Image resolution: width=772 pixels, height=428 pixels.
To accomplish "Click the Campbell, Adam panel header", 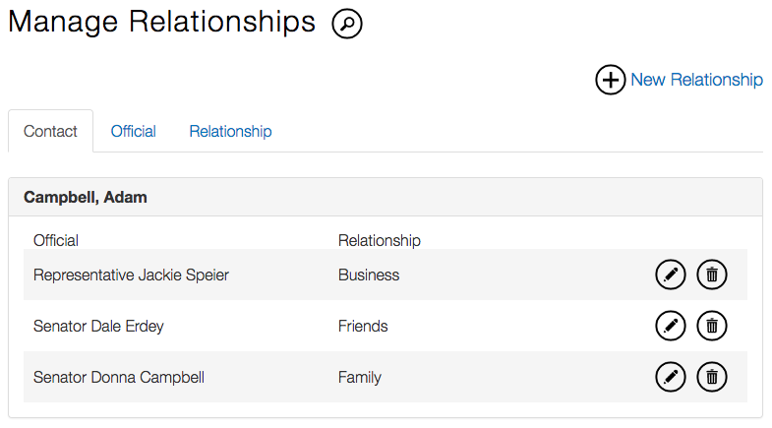I will (86, 198).
